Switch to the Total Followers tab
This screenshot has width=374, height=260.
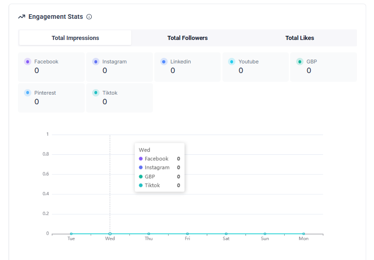[187, 38]
